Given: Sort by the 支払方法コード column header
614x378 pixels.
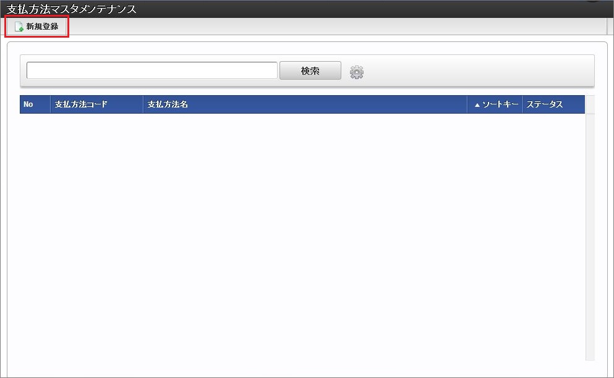Looking at the screenshot, I should tap(96, 104).
